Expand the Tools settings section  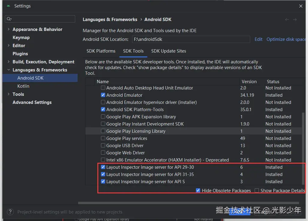[x=8, y=94]
